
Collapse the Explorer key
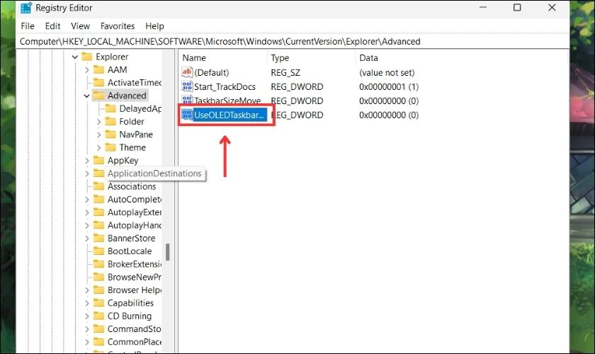click(x=75, y=57)
